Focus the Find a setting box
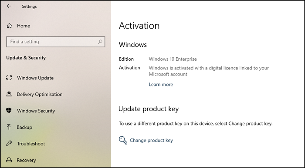 point(56,42)
